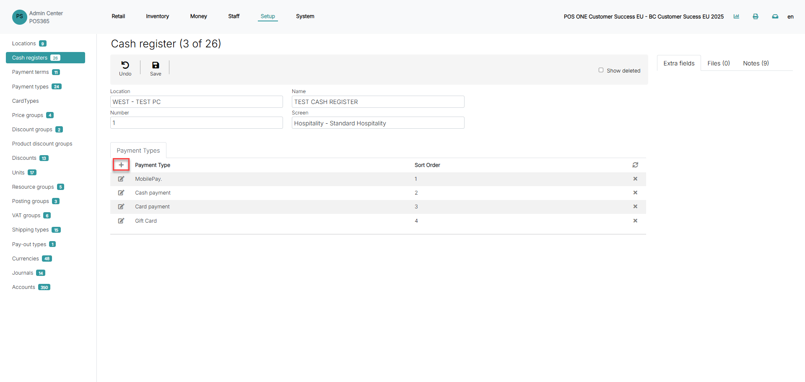This screenshot has height=382, width=805.
Task: Open the System menu
Action: tap(305, 16)
